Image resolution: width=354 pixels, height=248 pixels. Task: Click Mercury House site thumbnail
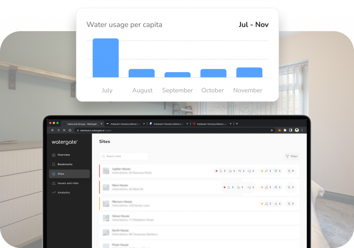click(x=106, y=204)
